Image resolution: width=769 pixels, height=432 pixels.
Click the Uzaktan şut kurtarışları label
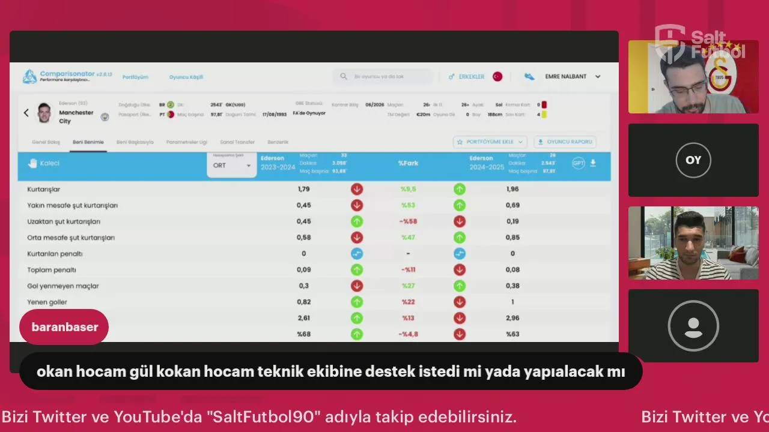click(x=64, y=221)
